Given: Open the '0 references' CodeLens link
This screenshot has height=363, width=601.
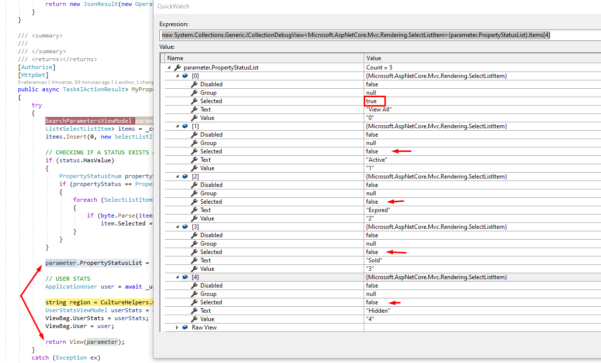Looking at the screenshot, I should tap(33, 82).
